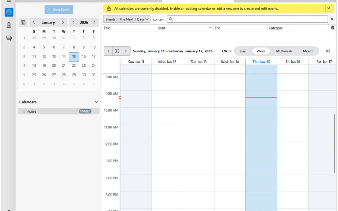The image size is (338, 211).
Task: Click the Start column sort arrow
Action: (210, 28)
